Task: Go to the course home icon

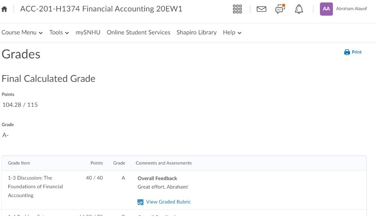Action: pos(4,9)
